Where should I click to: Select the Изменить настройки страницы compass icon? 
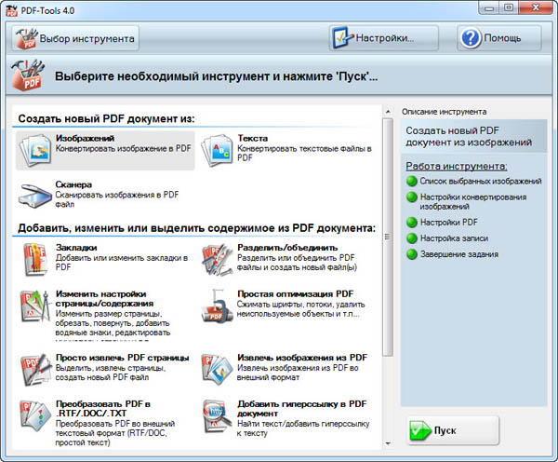[35, 306]
